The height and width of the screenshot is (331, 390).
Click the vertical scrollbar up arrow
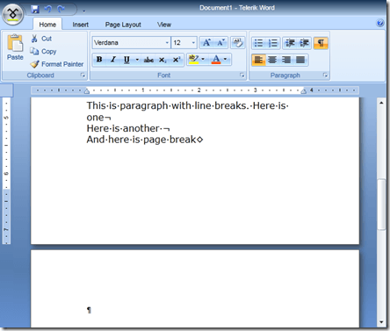[x=381, y=103]
